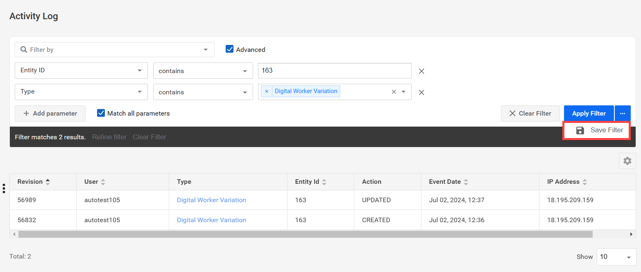
Task: Expand the Type value options arrow
Action: (x=403, y=92)
